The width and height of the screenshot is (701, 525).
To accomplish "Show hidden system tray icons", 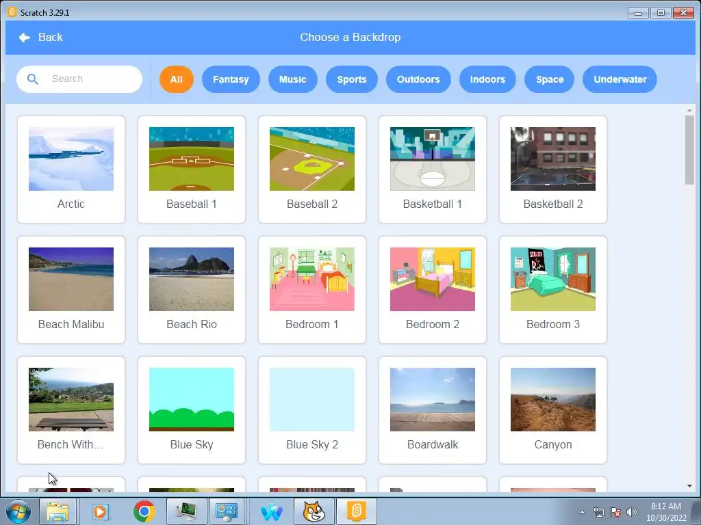I will tap(582, 512).
